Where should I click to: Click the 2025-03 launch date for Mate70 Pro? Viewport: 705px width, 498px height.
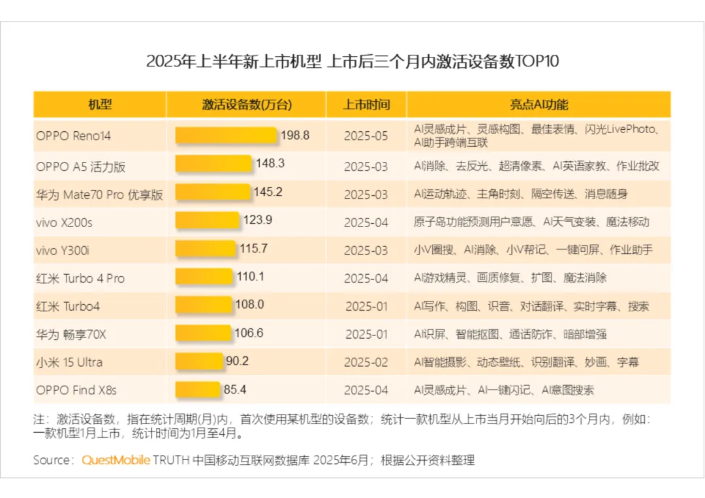366,195
